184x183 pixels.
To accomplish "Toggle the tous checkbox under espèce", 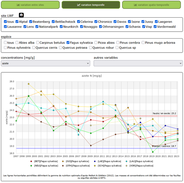I will pos(5,42).
